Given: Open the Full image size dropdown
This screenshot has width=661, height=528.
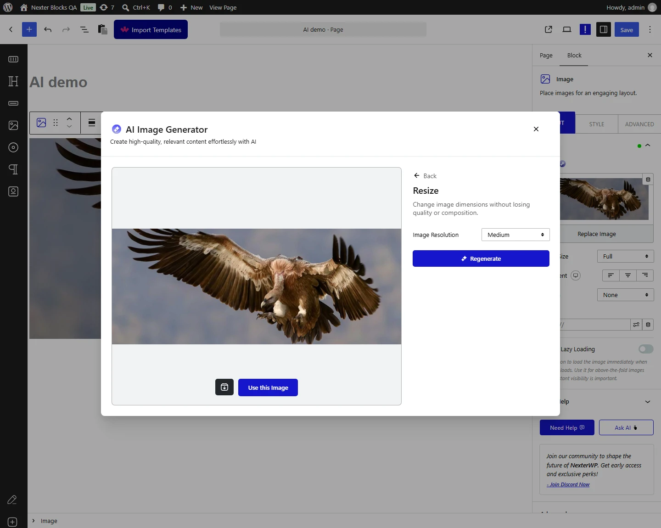Looking at the screenshot, I should [625, 256].
